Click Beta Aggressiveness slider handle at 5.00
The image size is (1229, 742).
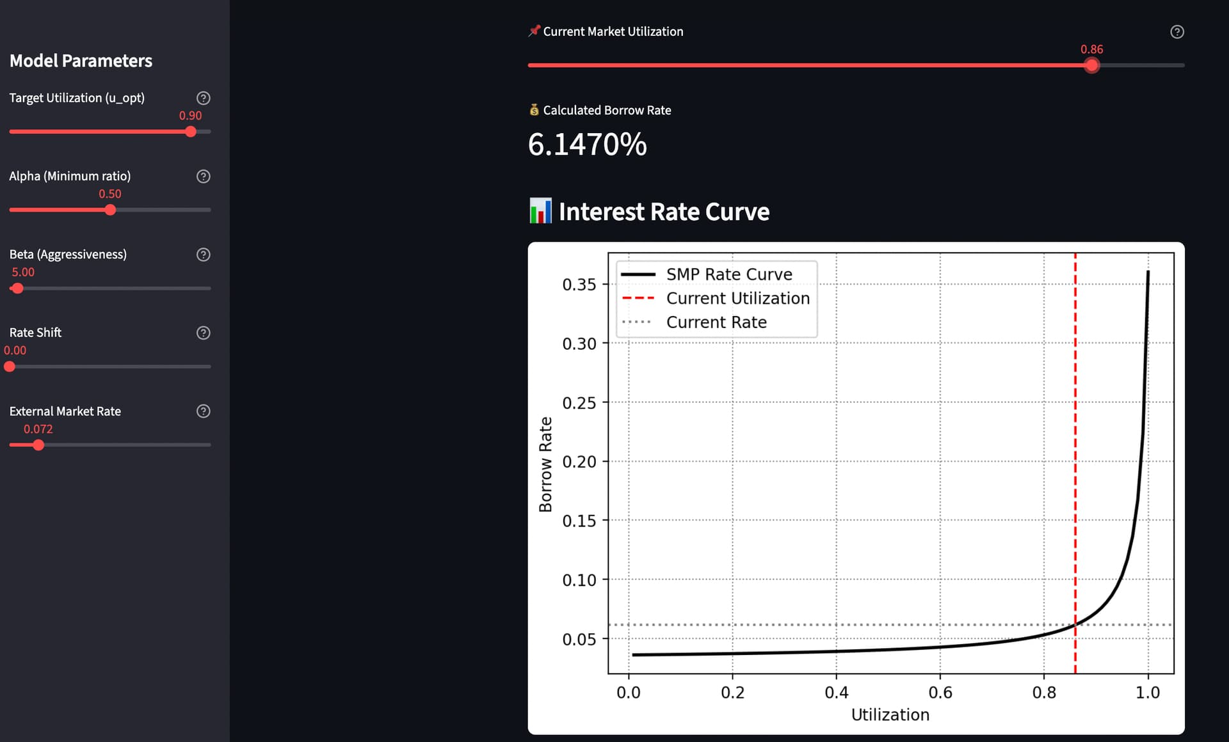click(17, 288)
